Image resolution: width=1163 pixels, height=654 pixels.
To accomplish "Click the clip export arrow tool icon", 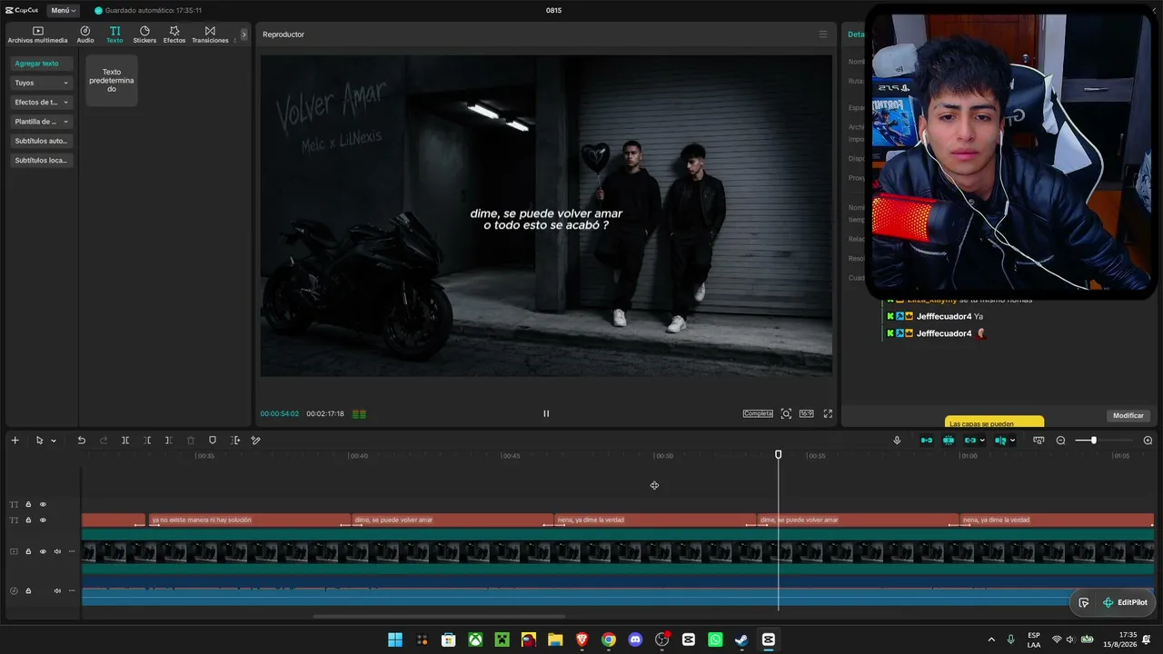I will pyautogui.click(x=235, y=441).
